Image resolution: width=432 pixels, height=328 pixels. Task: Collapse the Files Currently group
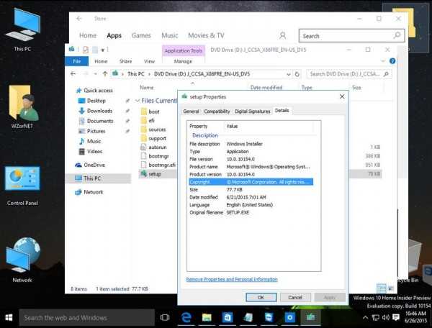(138, 101)
